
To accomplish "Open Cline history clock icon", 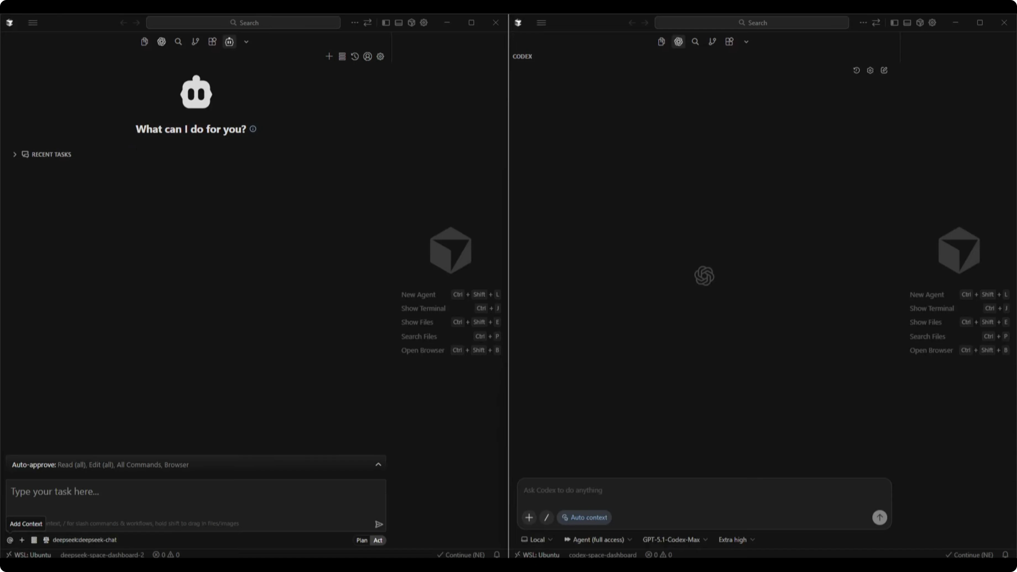I will pyautogui.click(x=355, y=56).
